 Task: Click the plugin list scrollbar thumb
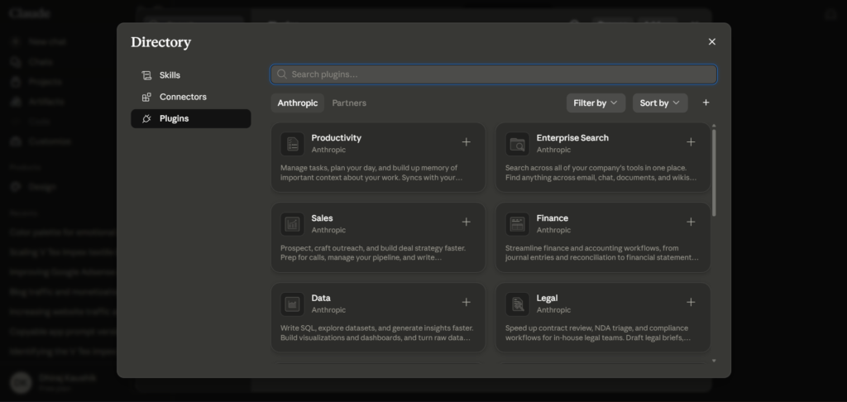click(x=714, y=173)
